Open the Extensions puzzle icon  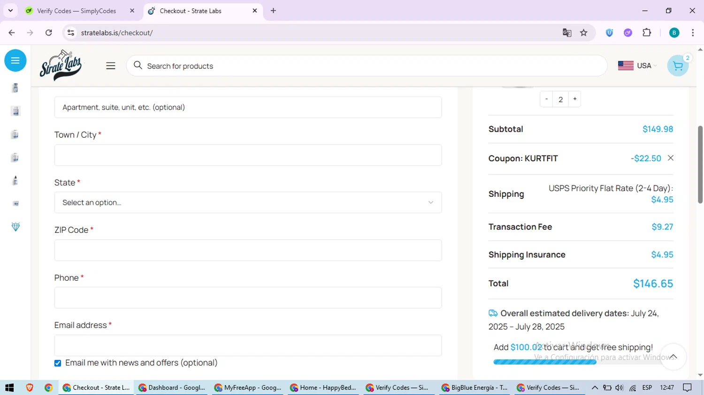(x=647, y=33)
